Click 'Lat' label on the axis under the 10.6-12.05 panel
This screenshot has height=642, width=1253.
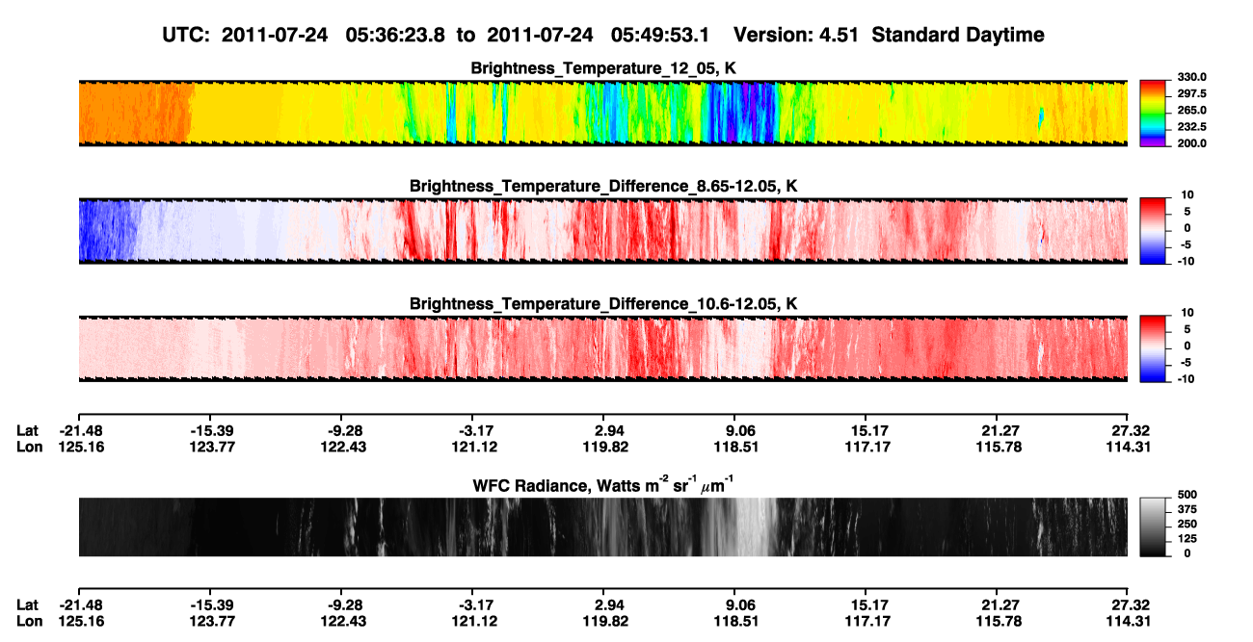click(x=27, y=430)
